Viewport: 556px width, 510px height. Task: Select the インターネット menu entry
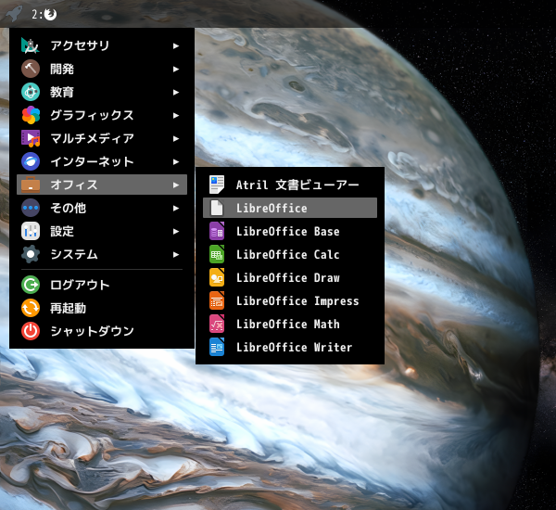[x=102, y=161]
